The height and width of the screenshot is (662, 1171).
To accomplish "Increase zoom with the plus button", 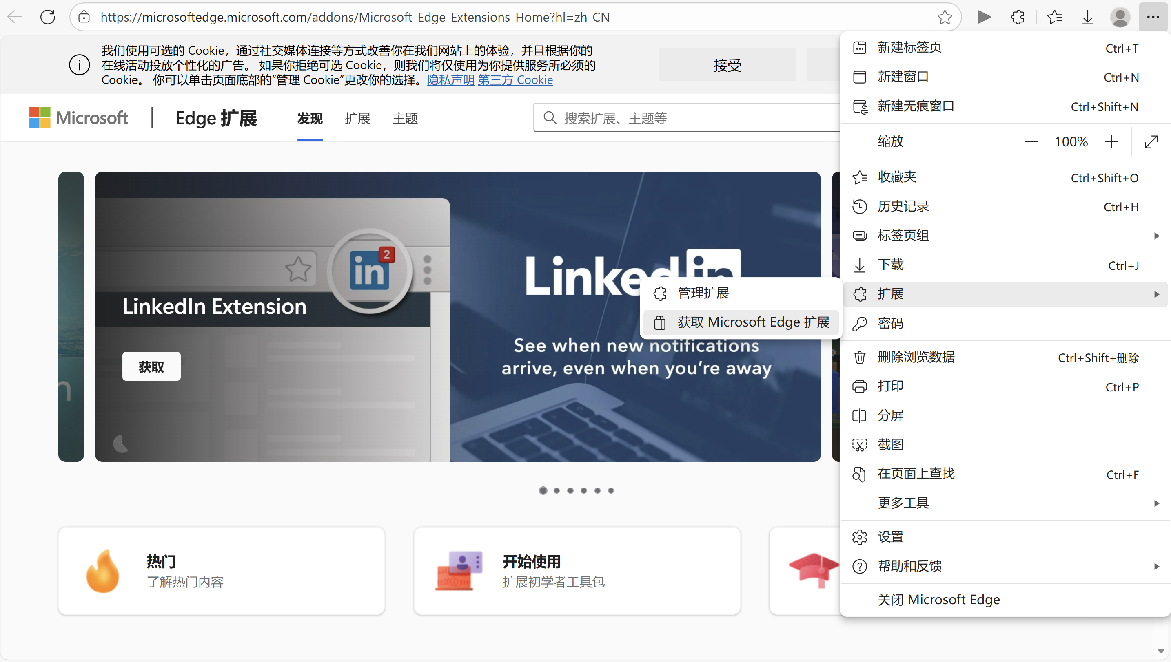I will pyautogui.click(x=1111, y=142).
